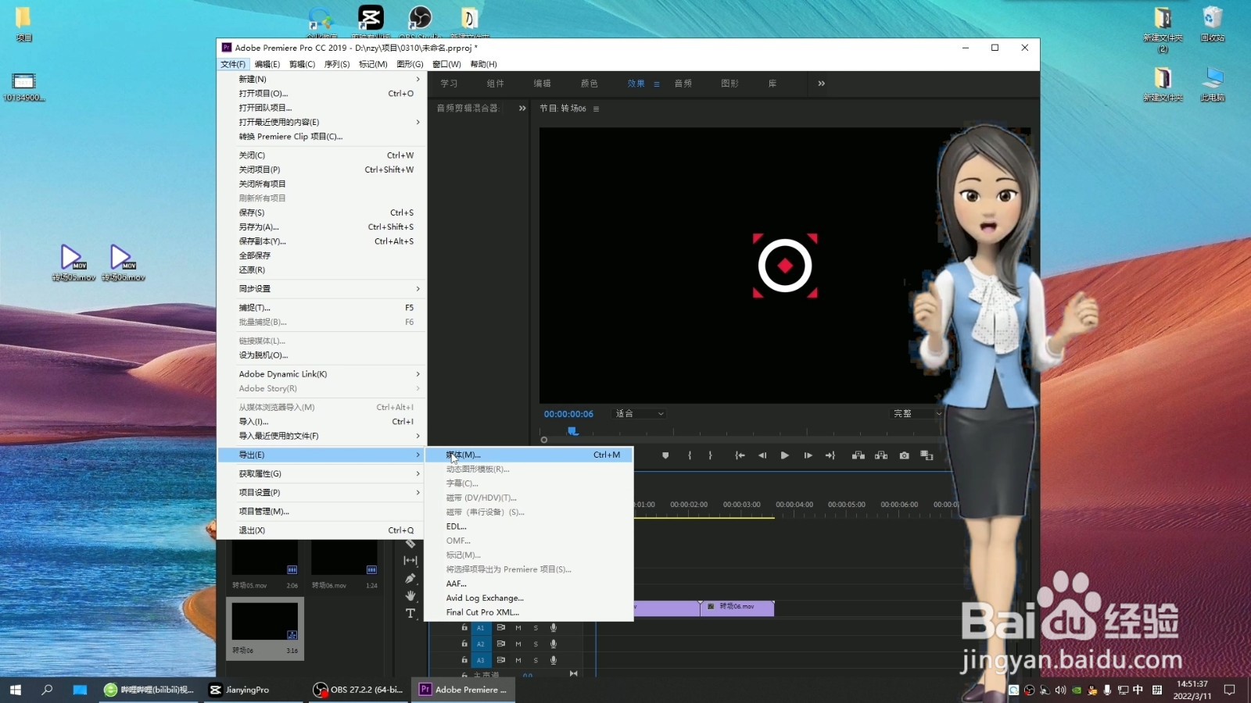Switch to the Graphics workspace tab
The image size is (1251, 703).
[730, 84]
